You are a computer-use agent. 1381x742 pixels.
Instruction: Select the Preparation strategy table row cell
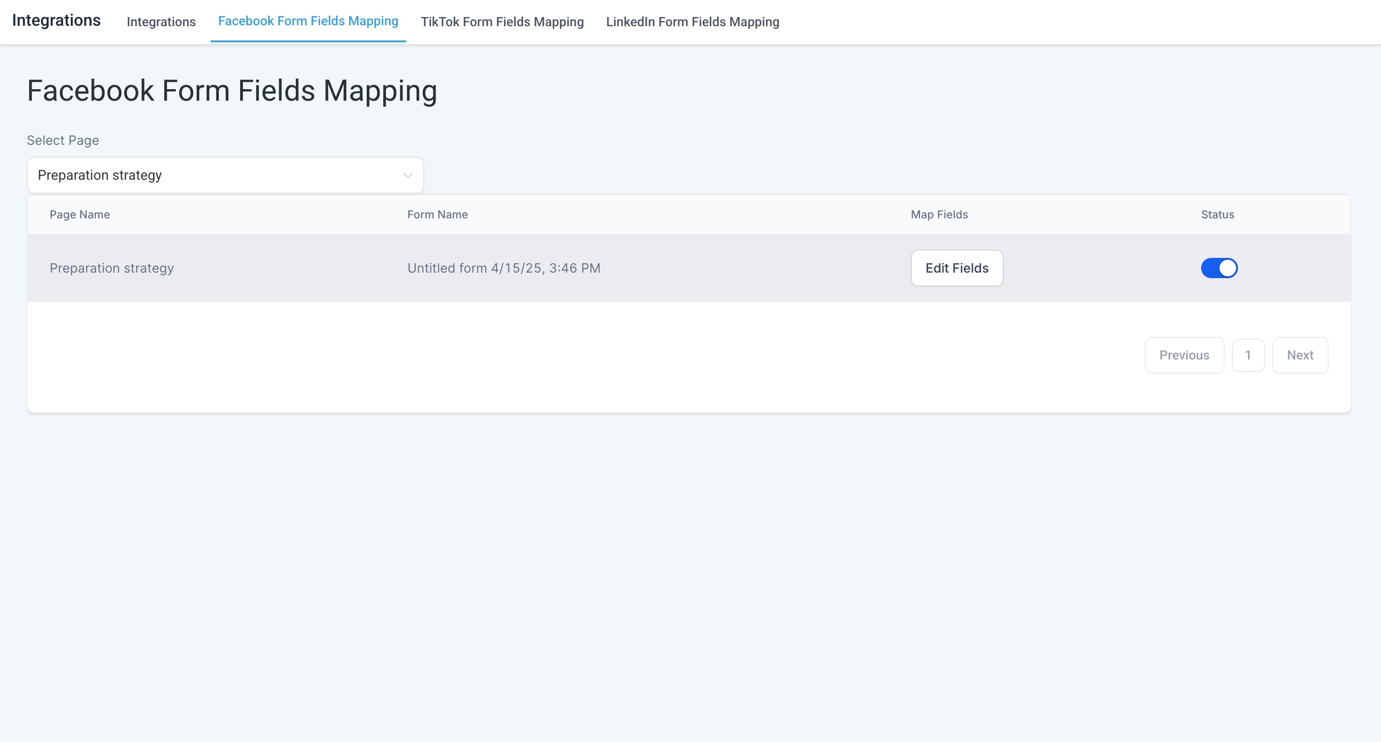click(111, 268)
